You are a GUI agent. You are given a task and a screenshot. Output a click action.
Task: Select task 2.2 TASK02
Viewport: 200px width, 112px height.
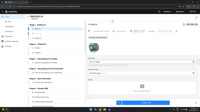(x=55, y=53)
